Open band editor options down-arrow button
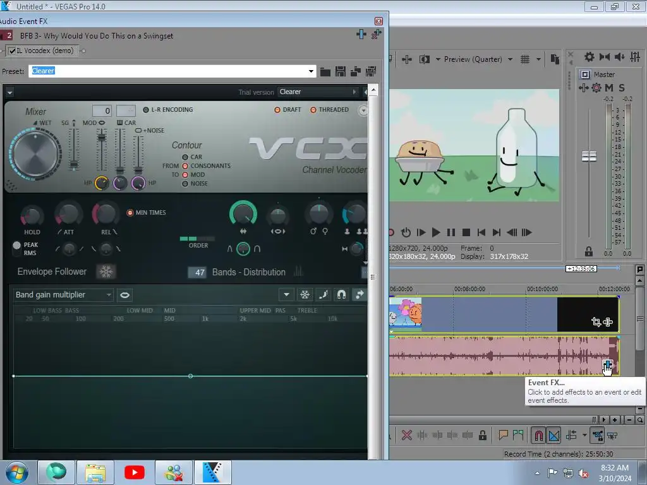 click(286, 294)
